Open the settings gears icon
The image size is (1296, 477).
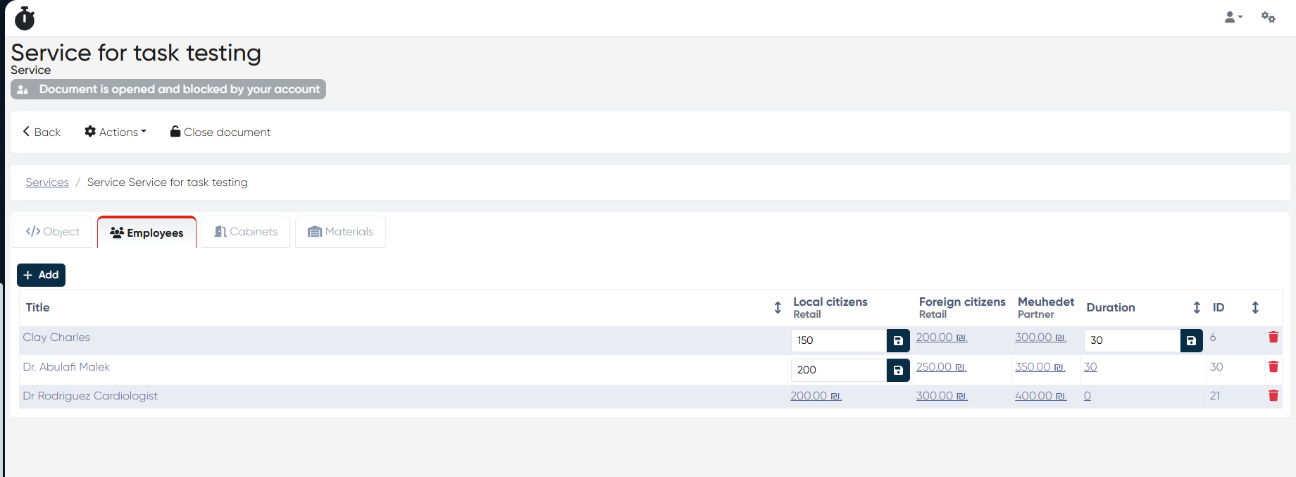point(1268,18)
